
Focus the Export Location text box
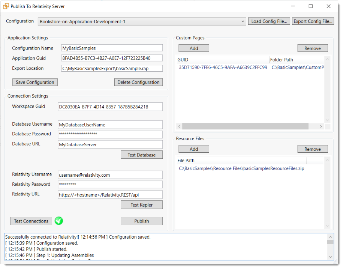click(112, 68)
